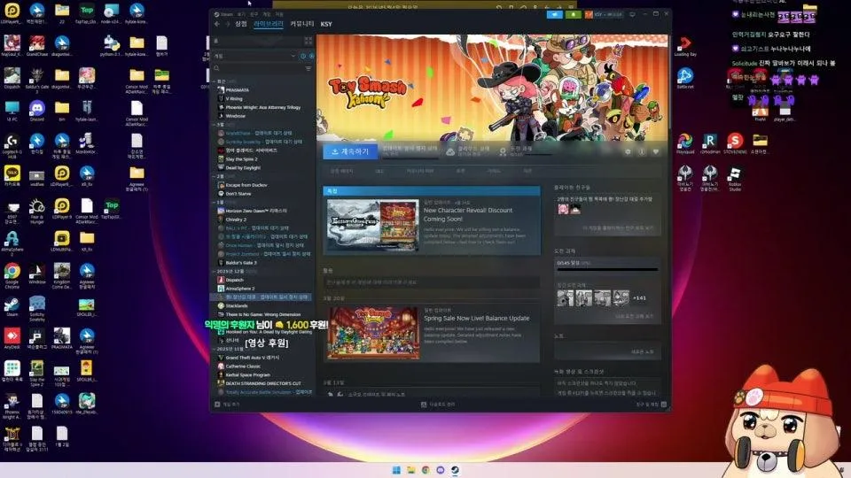
Task: Click Discord icon in the taskbar
Action: click(441, 470)
